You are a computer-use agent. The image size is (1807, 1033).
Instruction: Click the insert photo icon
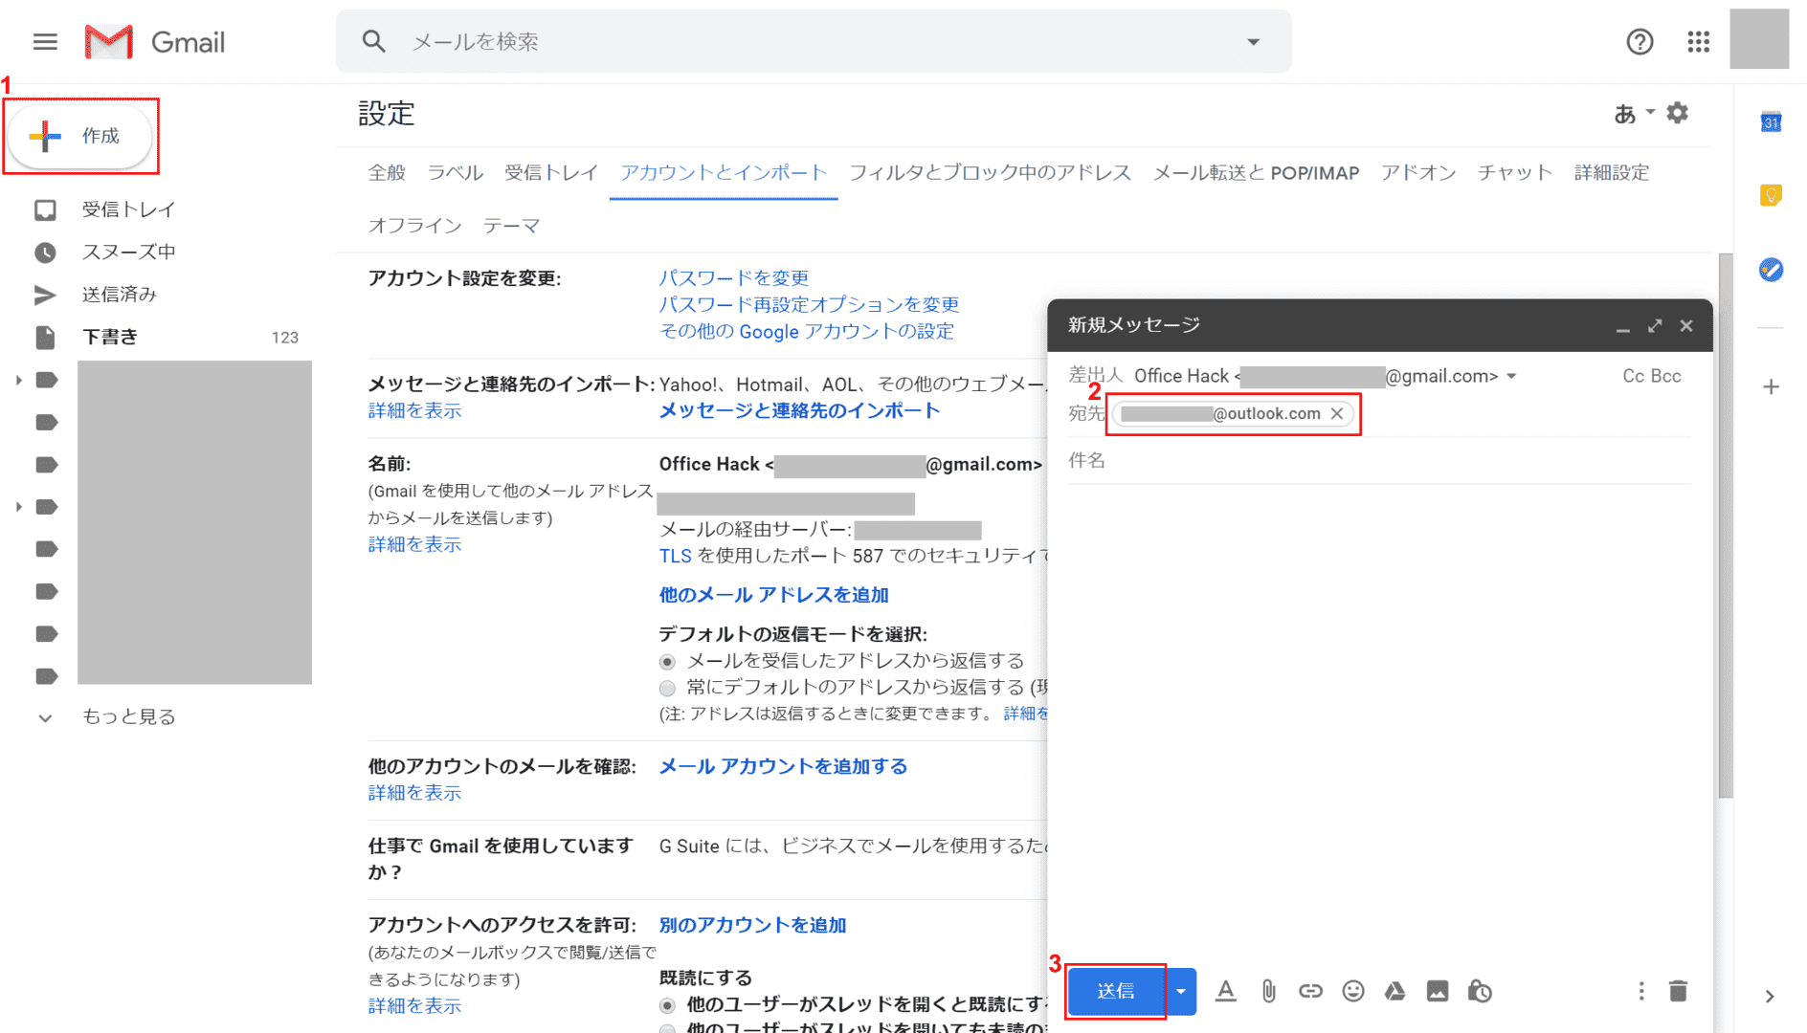pos(1437,991)
